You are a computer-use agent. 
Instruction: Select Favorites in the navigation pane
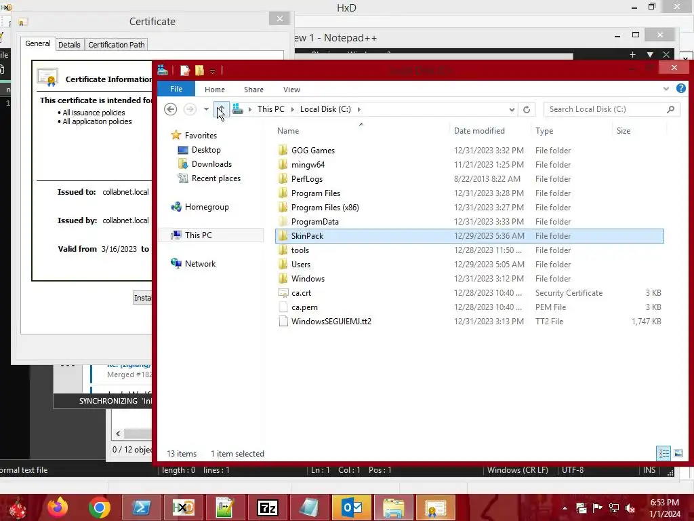click(x=201, y=136)
